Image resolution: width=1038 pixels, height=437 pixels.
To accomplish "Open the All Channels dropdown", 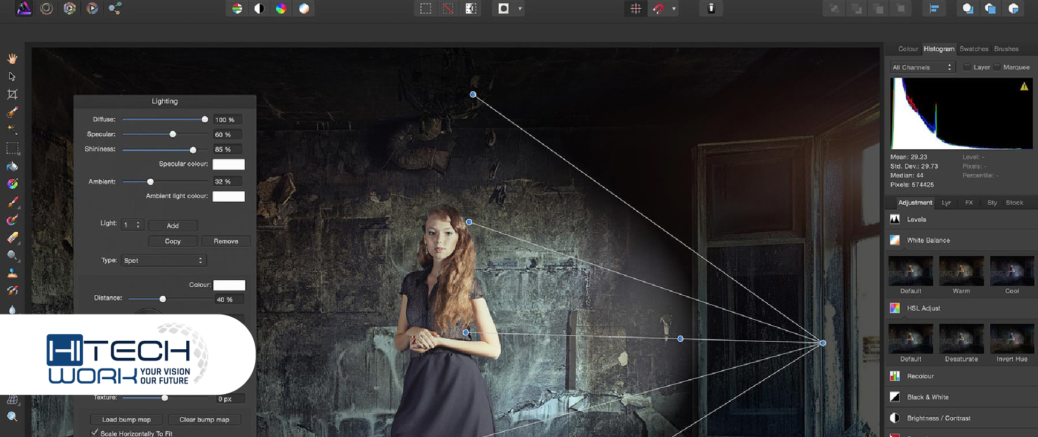I will (922, 67).
